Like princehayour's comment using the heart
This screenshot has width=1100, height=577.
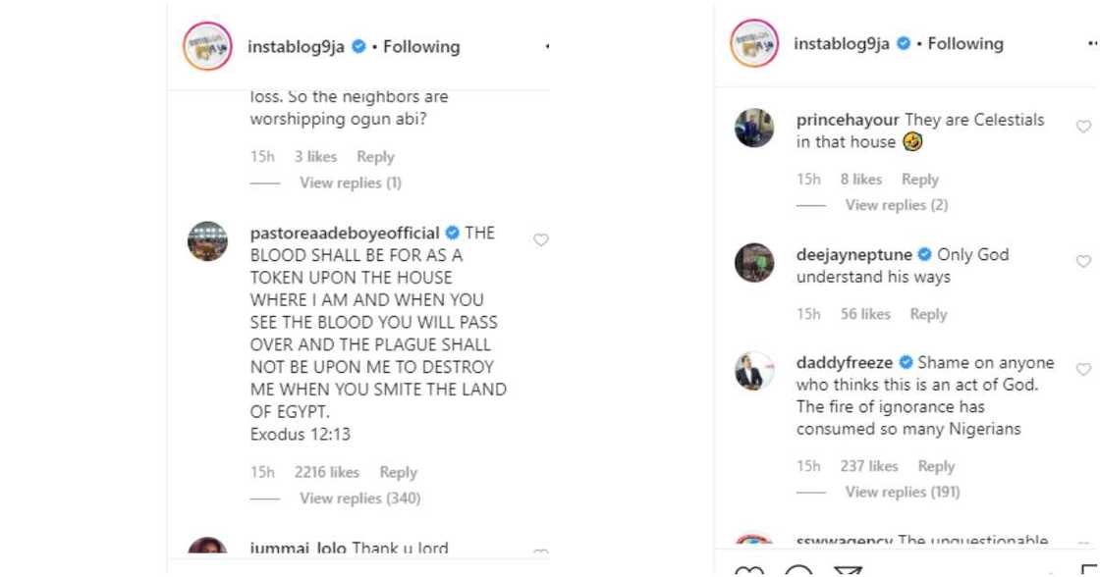1083,127
